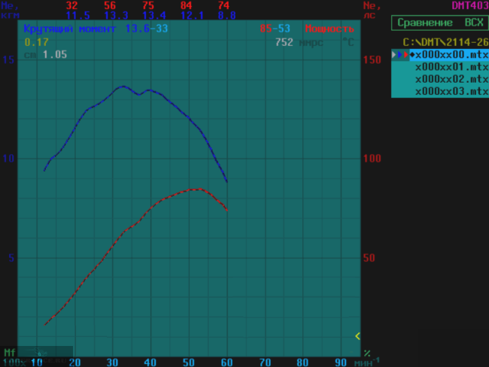Click the blue Крутящий момент legend label
The height and width of the screenshot is (367, 489).
[x=70, y=29]
